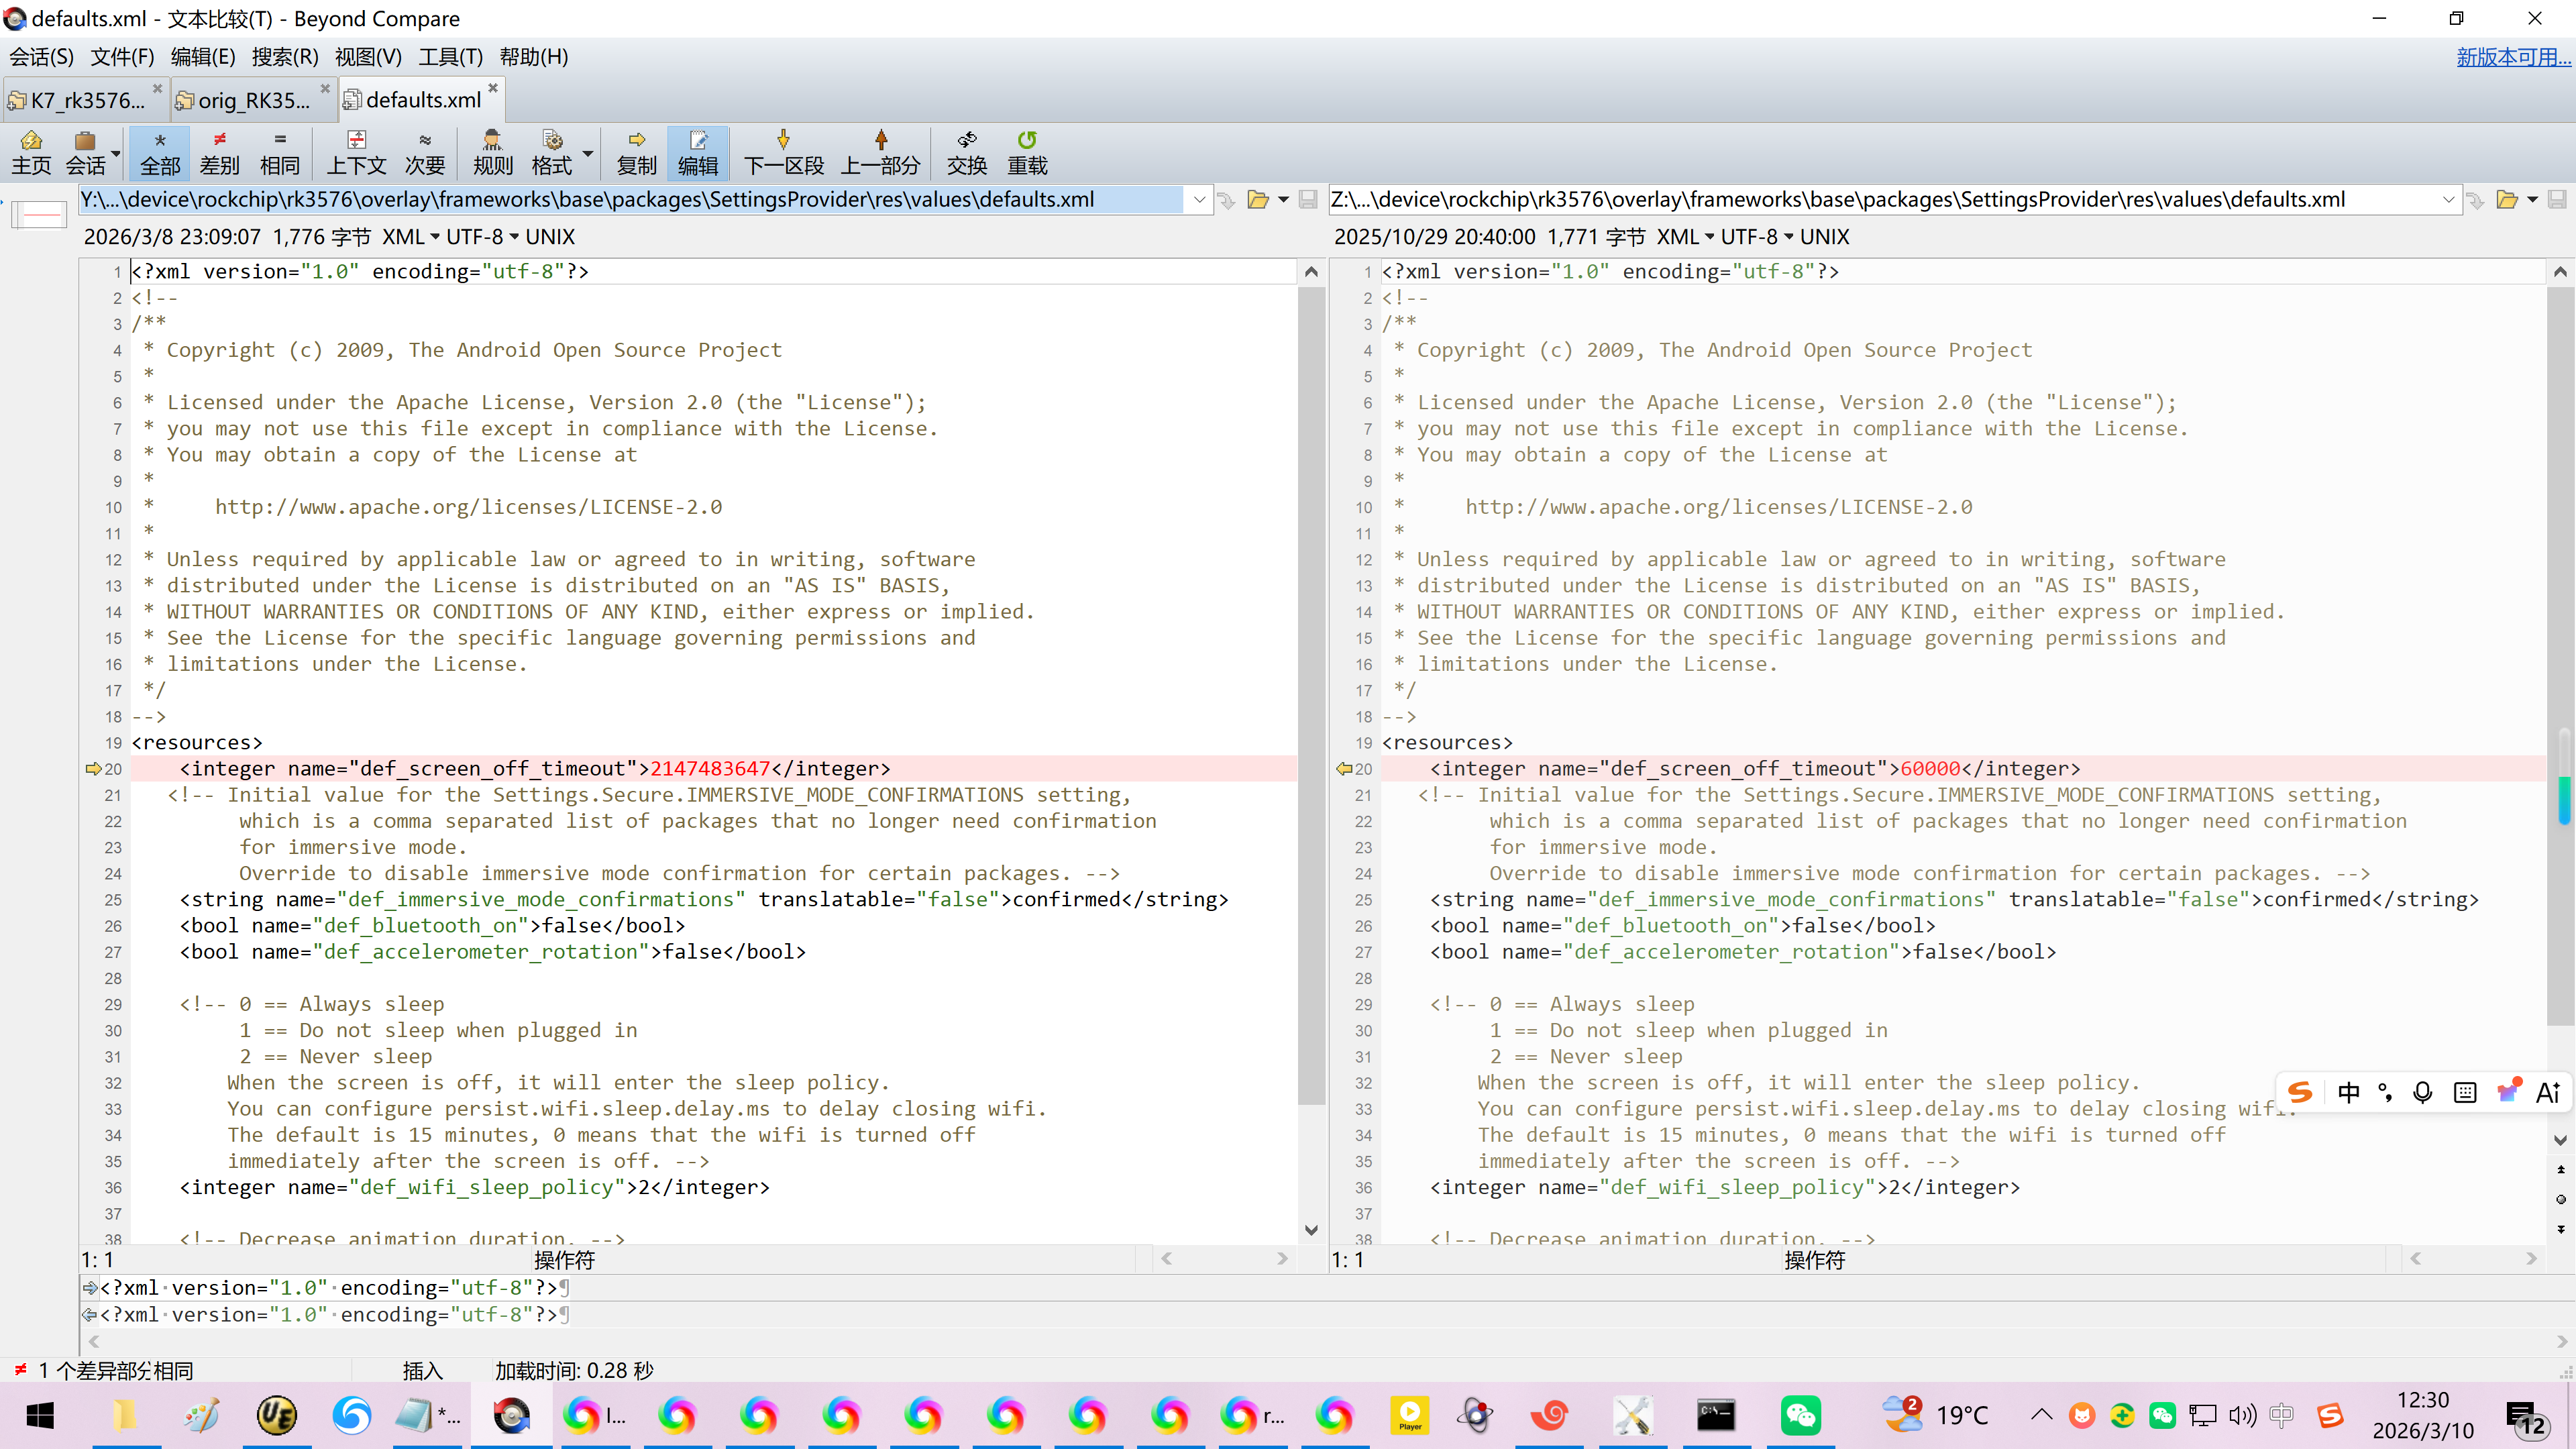Toggle Show Same (相同) filter
The width and height of the screenshot is (2576, 1449).
[x=279, y=152]
